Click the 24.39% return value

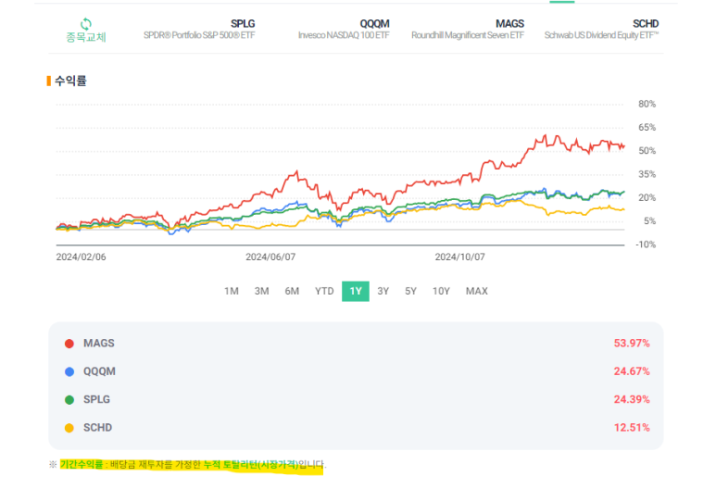(632, 399)
